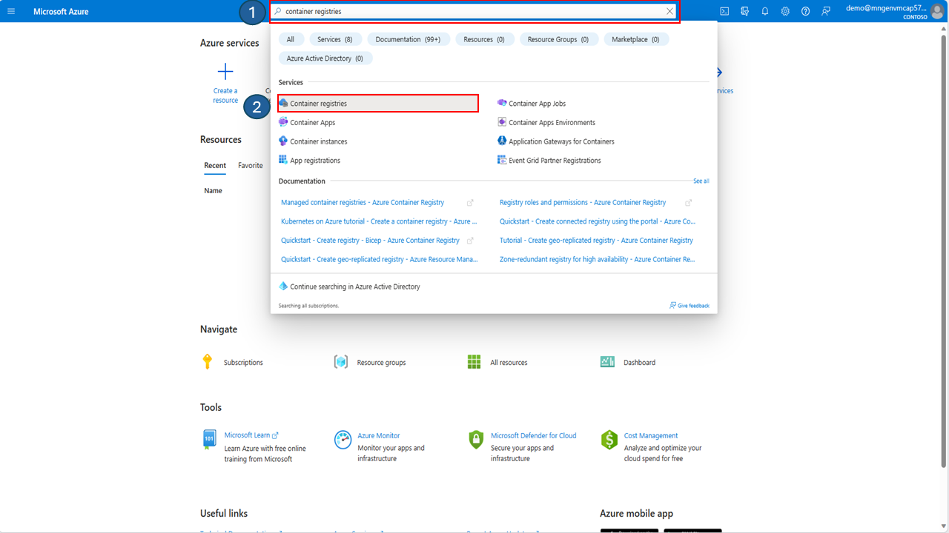Open the notifications bell

(x=765, y=11)
